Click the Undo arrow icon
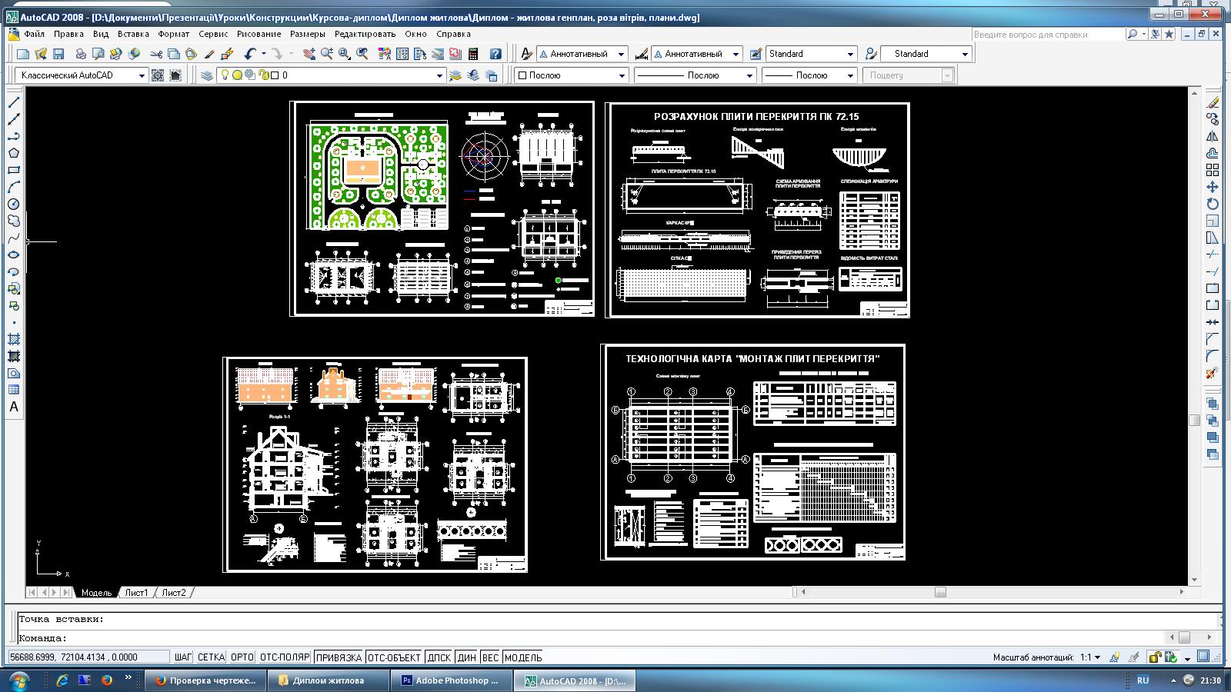The height and width of the screenshot is (692, 1231). tap(250, 54)
